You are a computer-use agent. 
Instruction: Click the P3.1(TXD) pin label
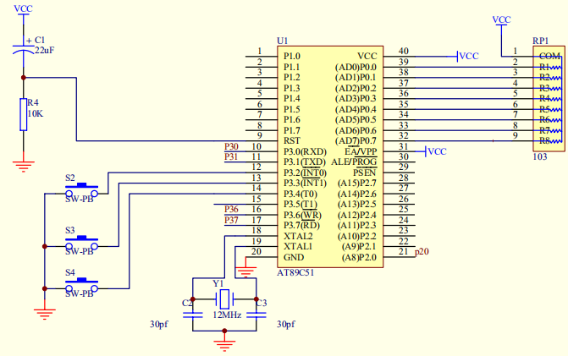click(x=305, y=162)
